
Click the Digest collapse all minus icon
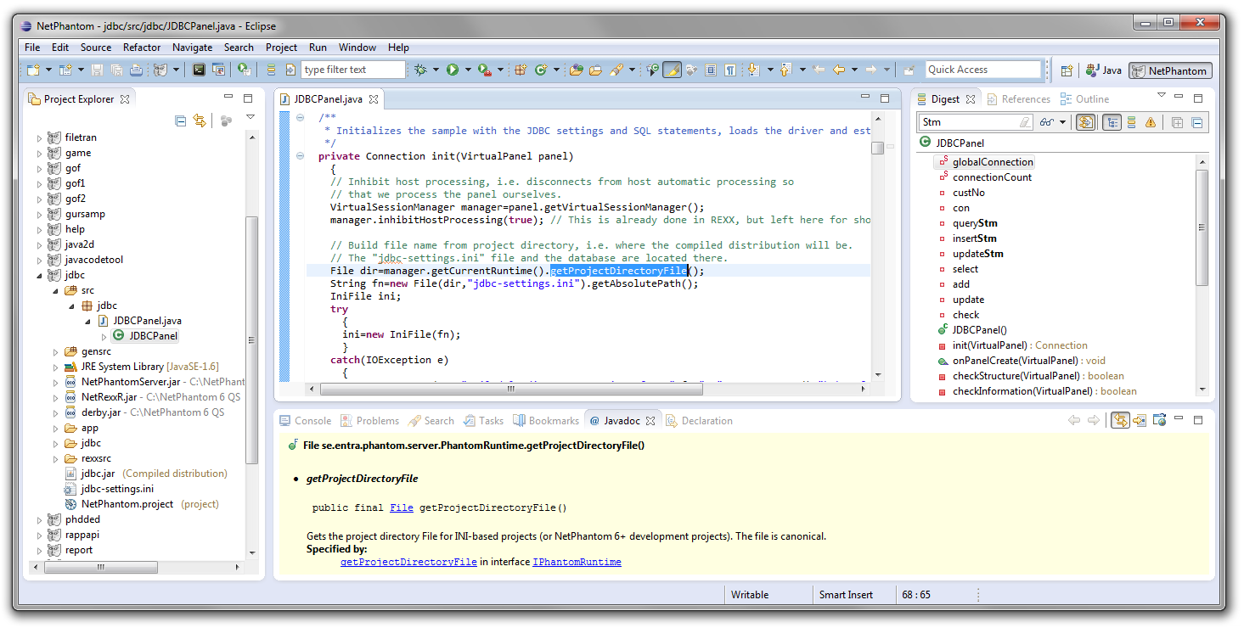(1196, 122)
